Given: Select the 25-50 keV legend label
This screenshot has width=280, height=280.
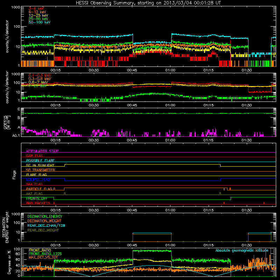Looking at the screenshot, I should [x=38, y=19].
